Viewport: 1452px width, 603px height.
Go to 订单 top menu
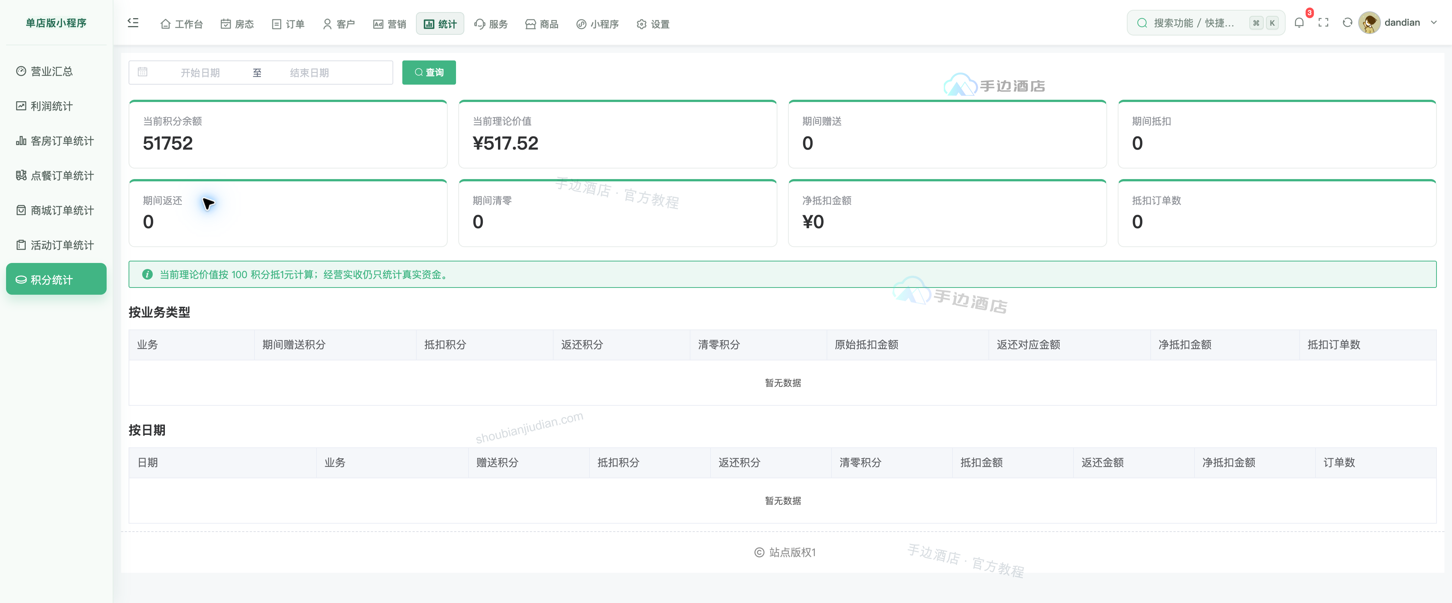288,24
